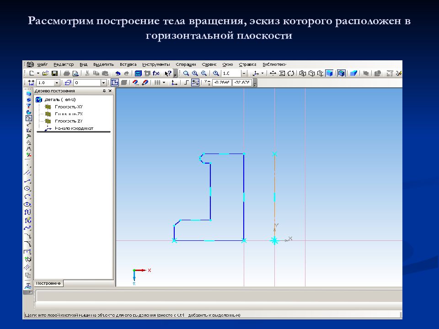
Task: Save the document with the floppy disk icon
Action: (54, 73)
